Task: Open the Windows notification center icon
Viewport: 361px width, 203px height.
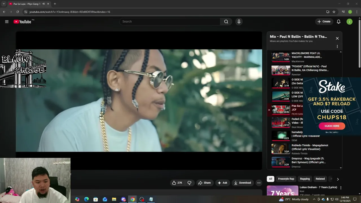Action: tap(355, 199)
